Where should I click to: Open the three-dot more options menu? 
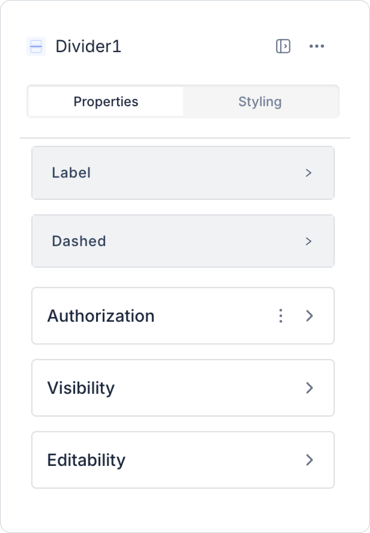[x=317, y=46]
